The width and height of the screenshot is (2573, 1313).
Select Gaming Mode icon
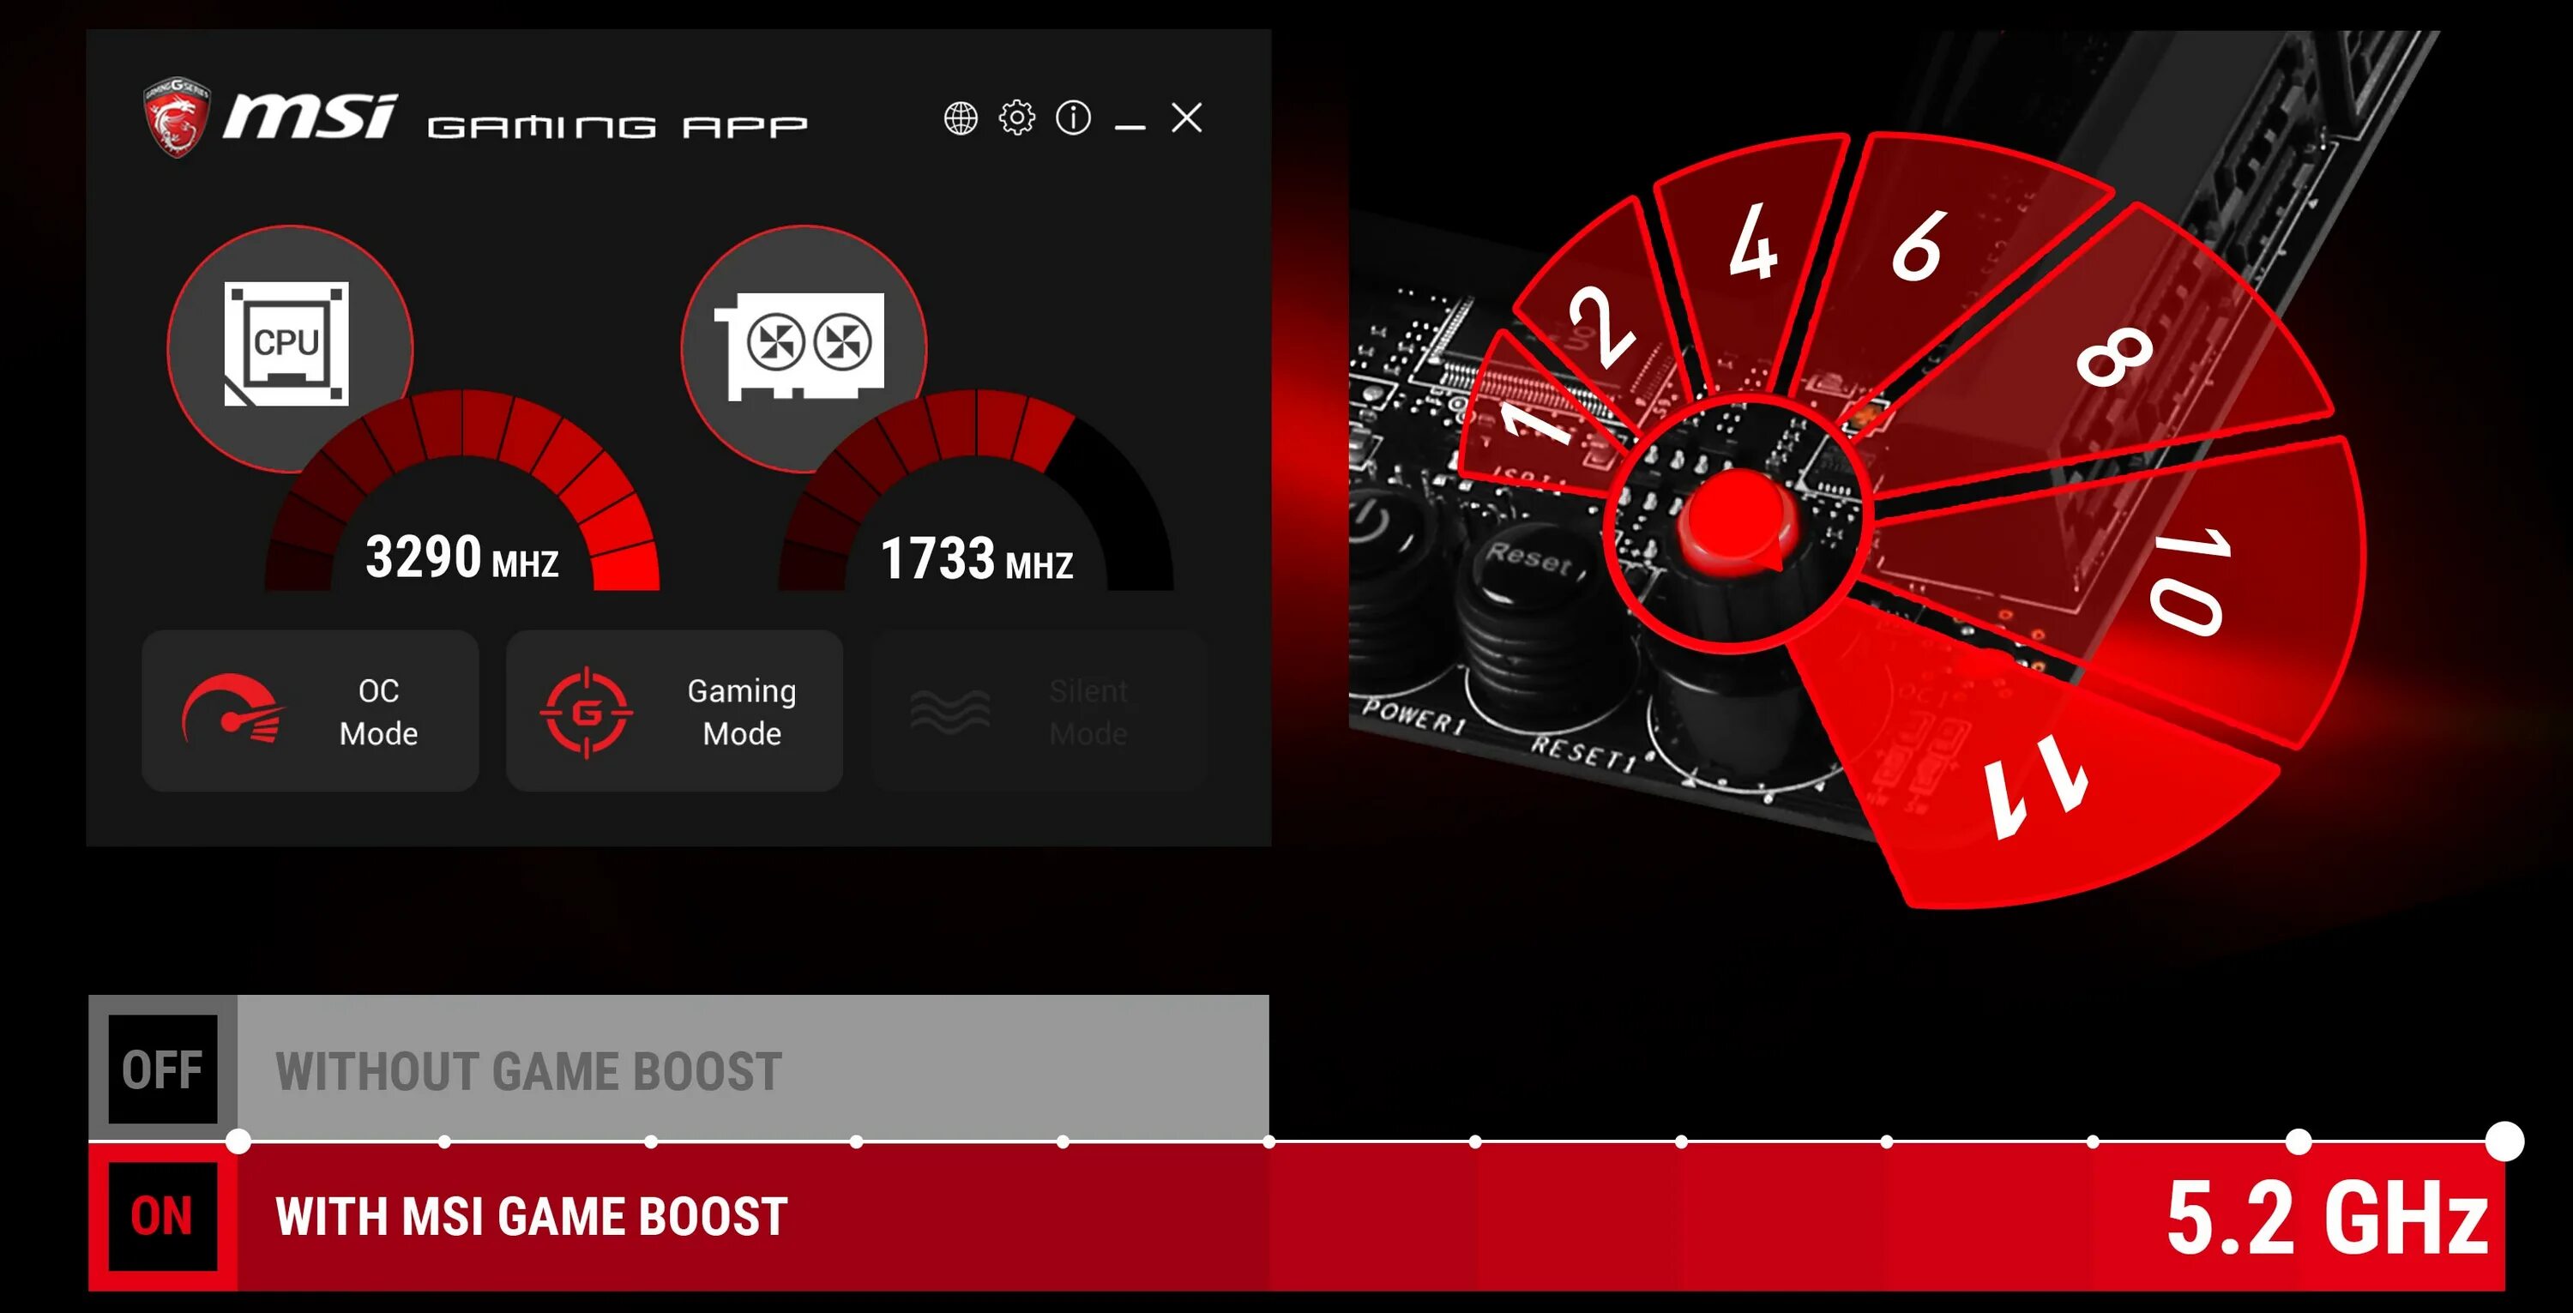tap(588, 708)
